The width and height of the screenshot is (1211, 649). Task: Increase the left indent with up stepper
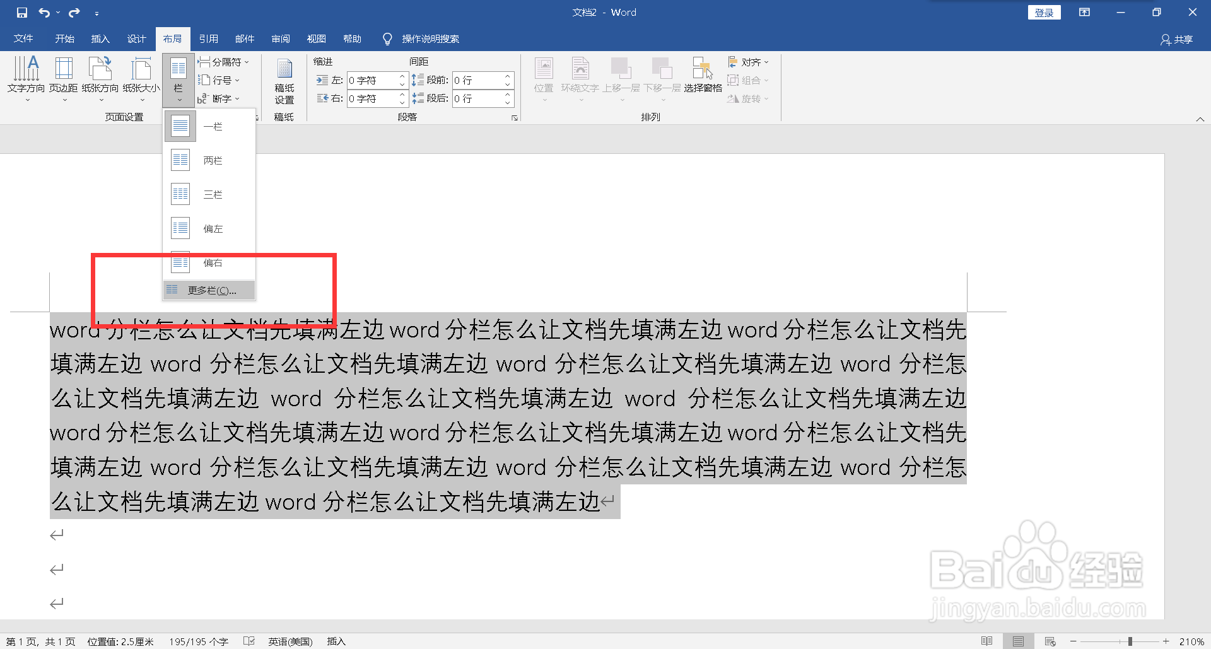point(402,76)
